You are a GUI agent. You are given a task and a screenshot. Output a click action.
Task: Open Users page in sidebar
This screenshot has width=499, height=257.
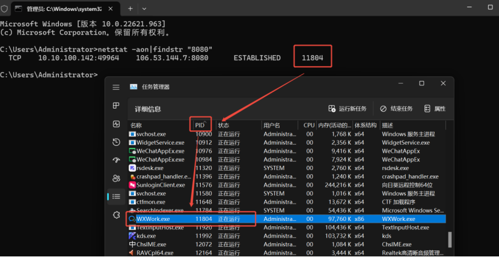116,178
